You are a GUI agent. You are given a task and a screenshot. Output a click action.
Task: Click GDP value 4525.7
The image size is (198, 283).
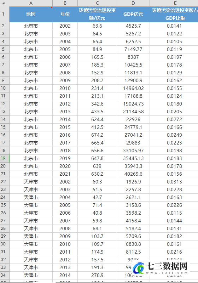point(133,26)
